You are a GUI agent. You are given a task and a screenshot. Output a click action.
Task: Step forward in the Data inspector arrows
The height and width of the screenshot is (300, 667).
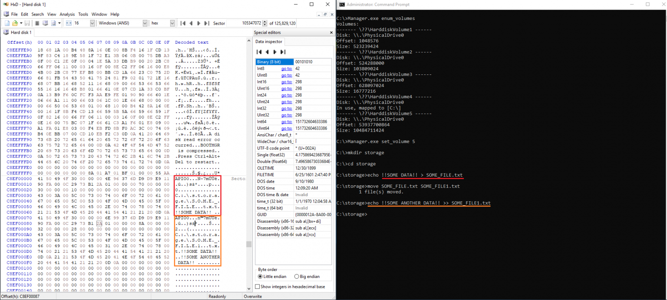click(274, 52)
